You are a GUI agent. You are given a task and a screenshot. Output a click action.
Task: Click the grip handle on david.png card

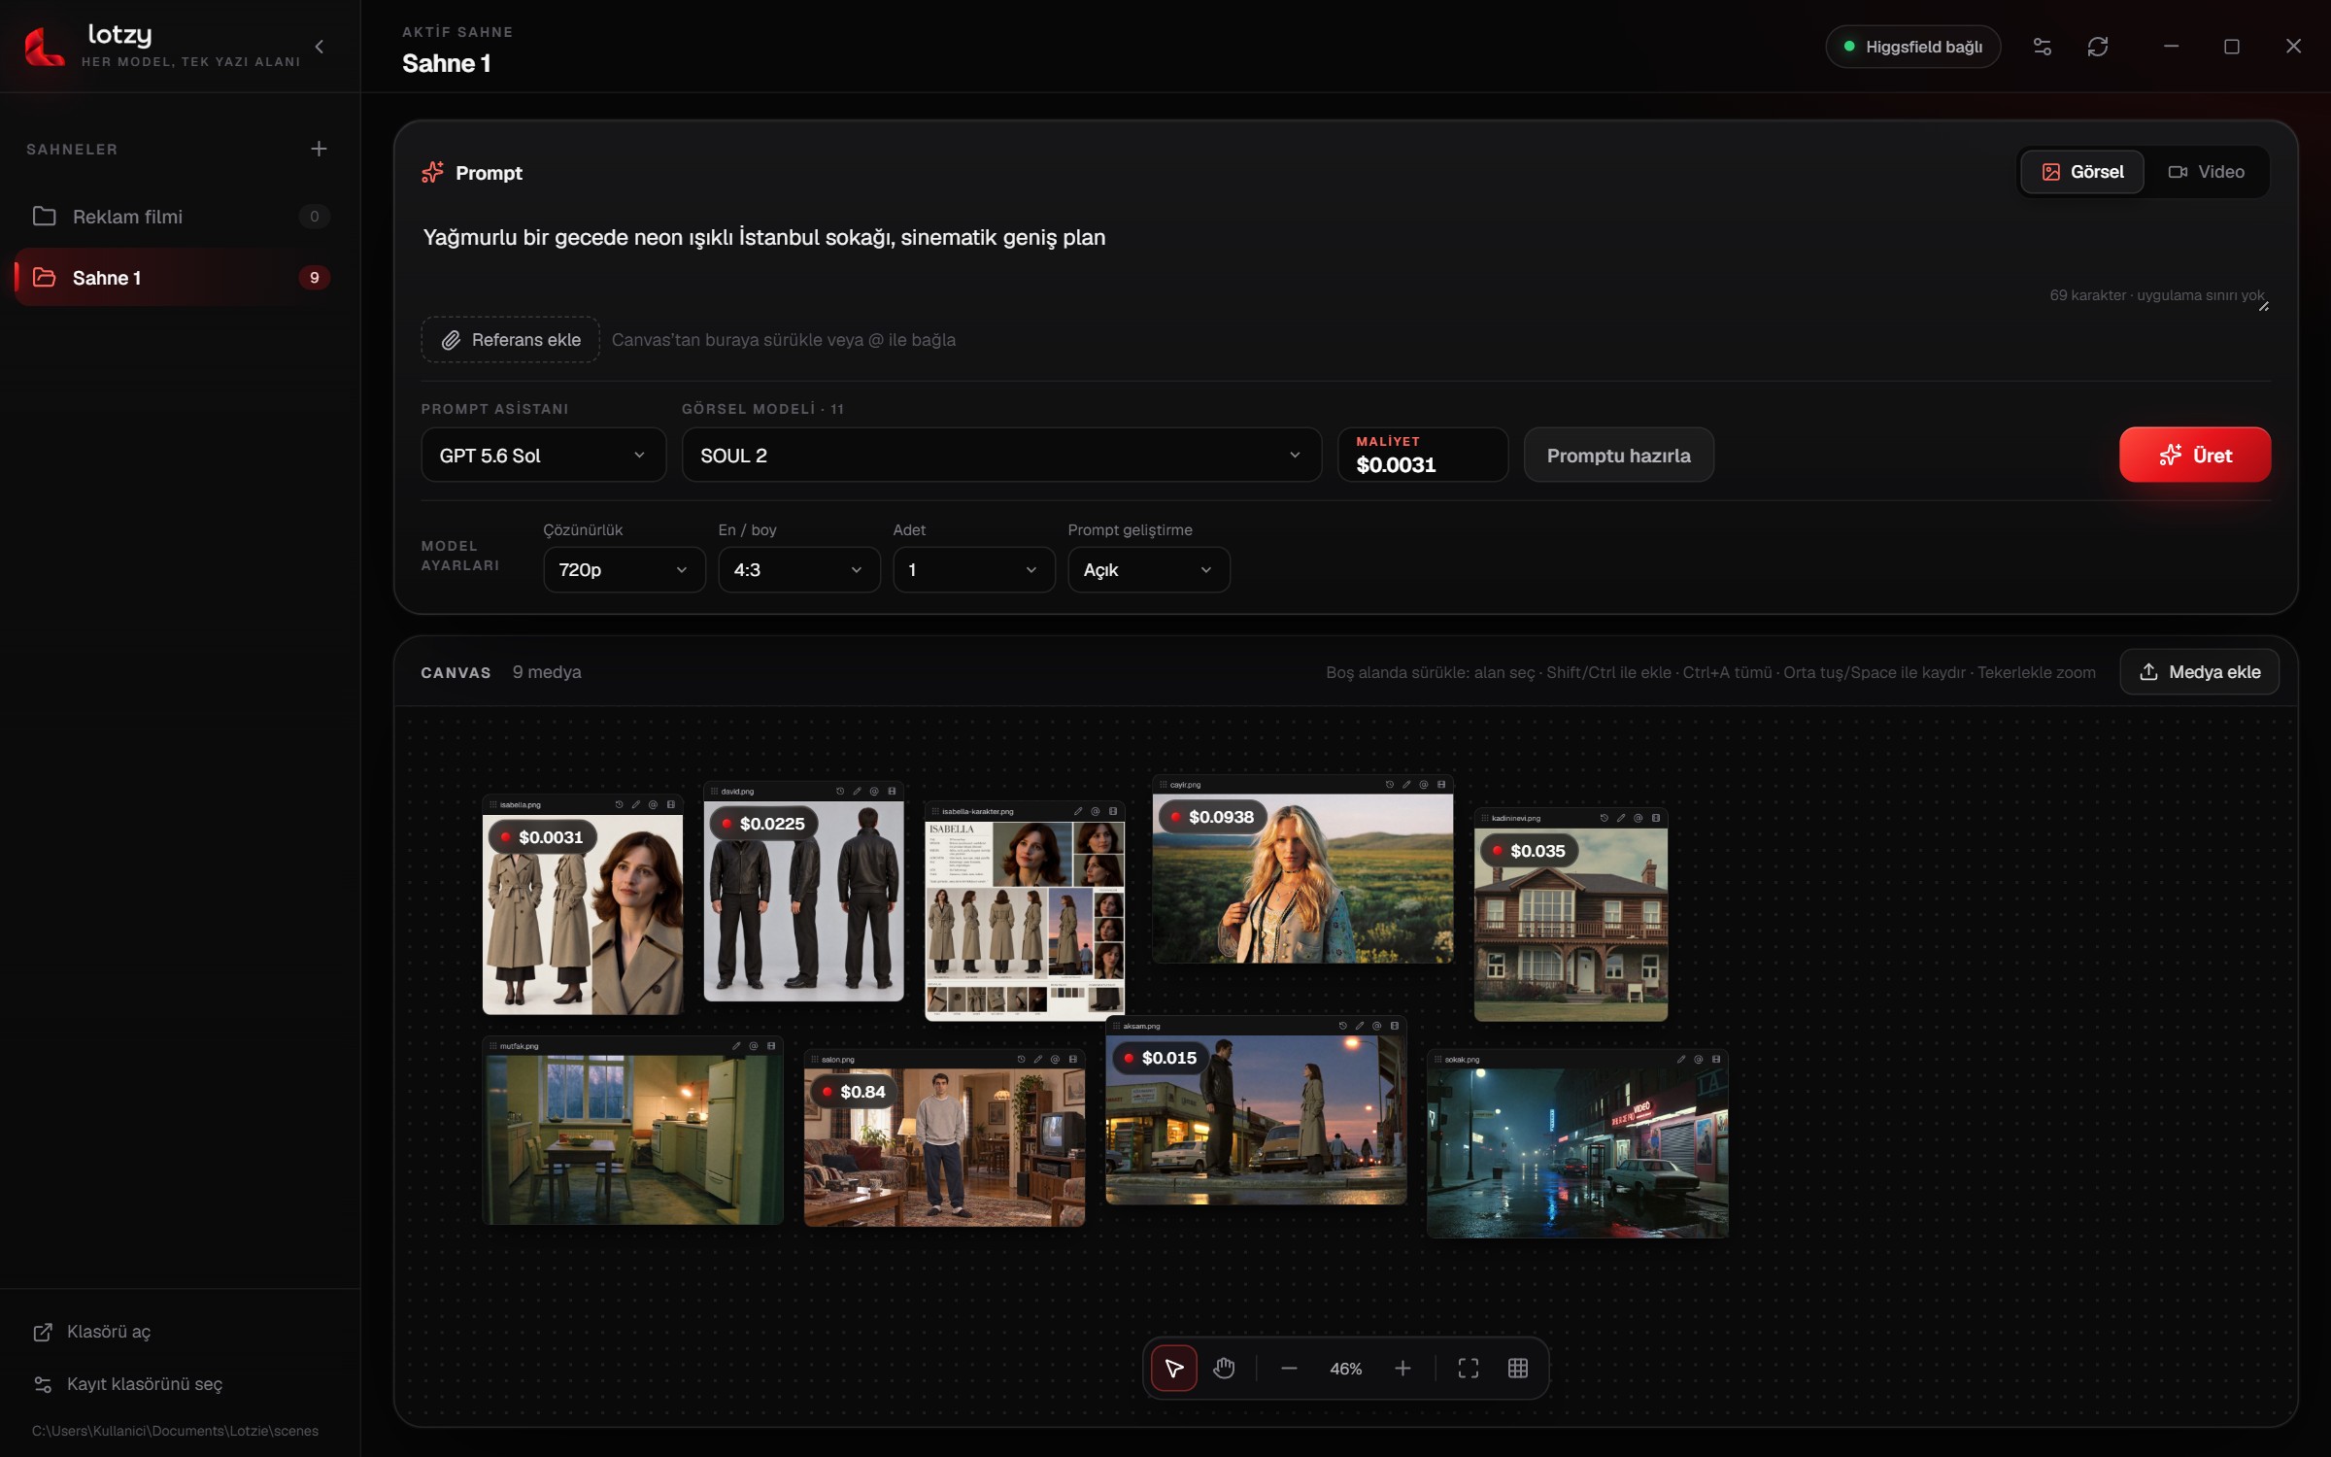[714, 791]
